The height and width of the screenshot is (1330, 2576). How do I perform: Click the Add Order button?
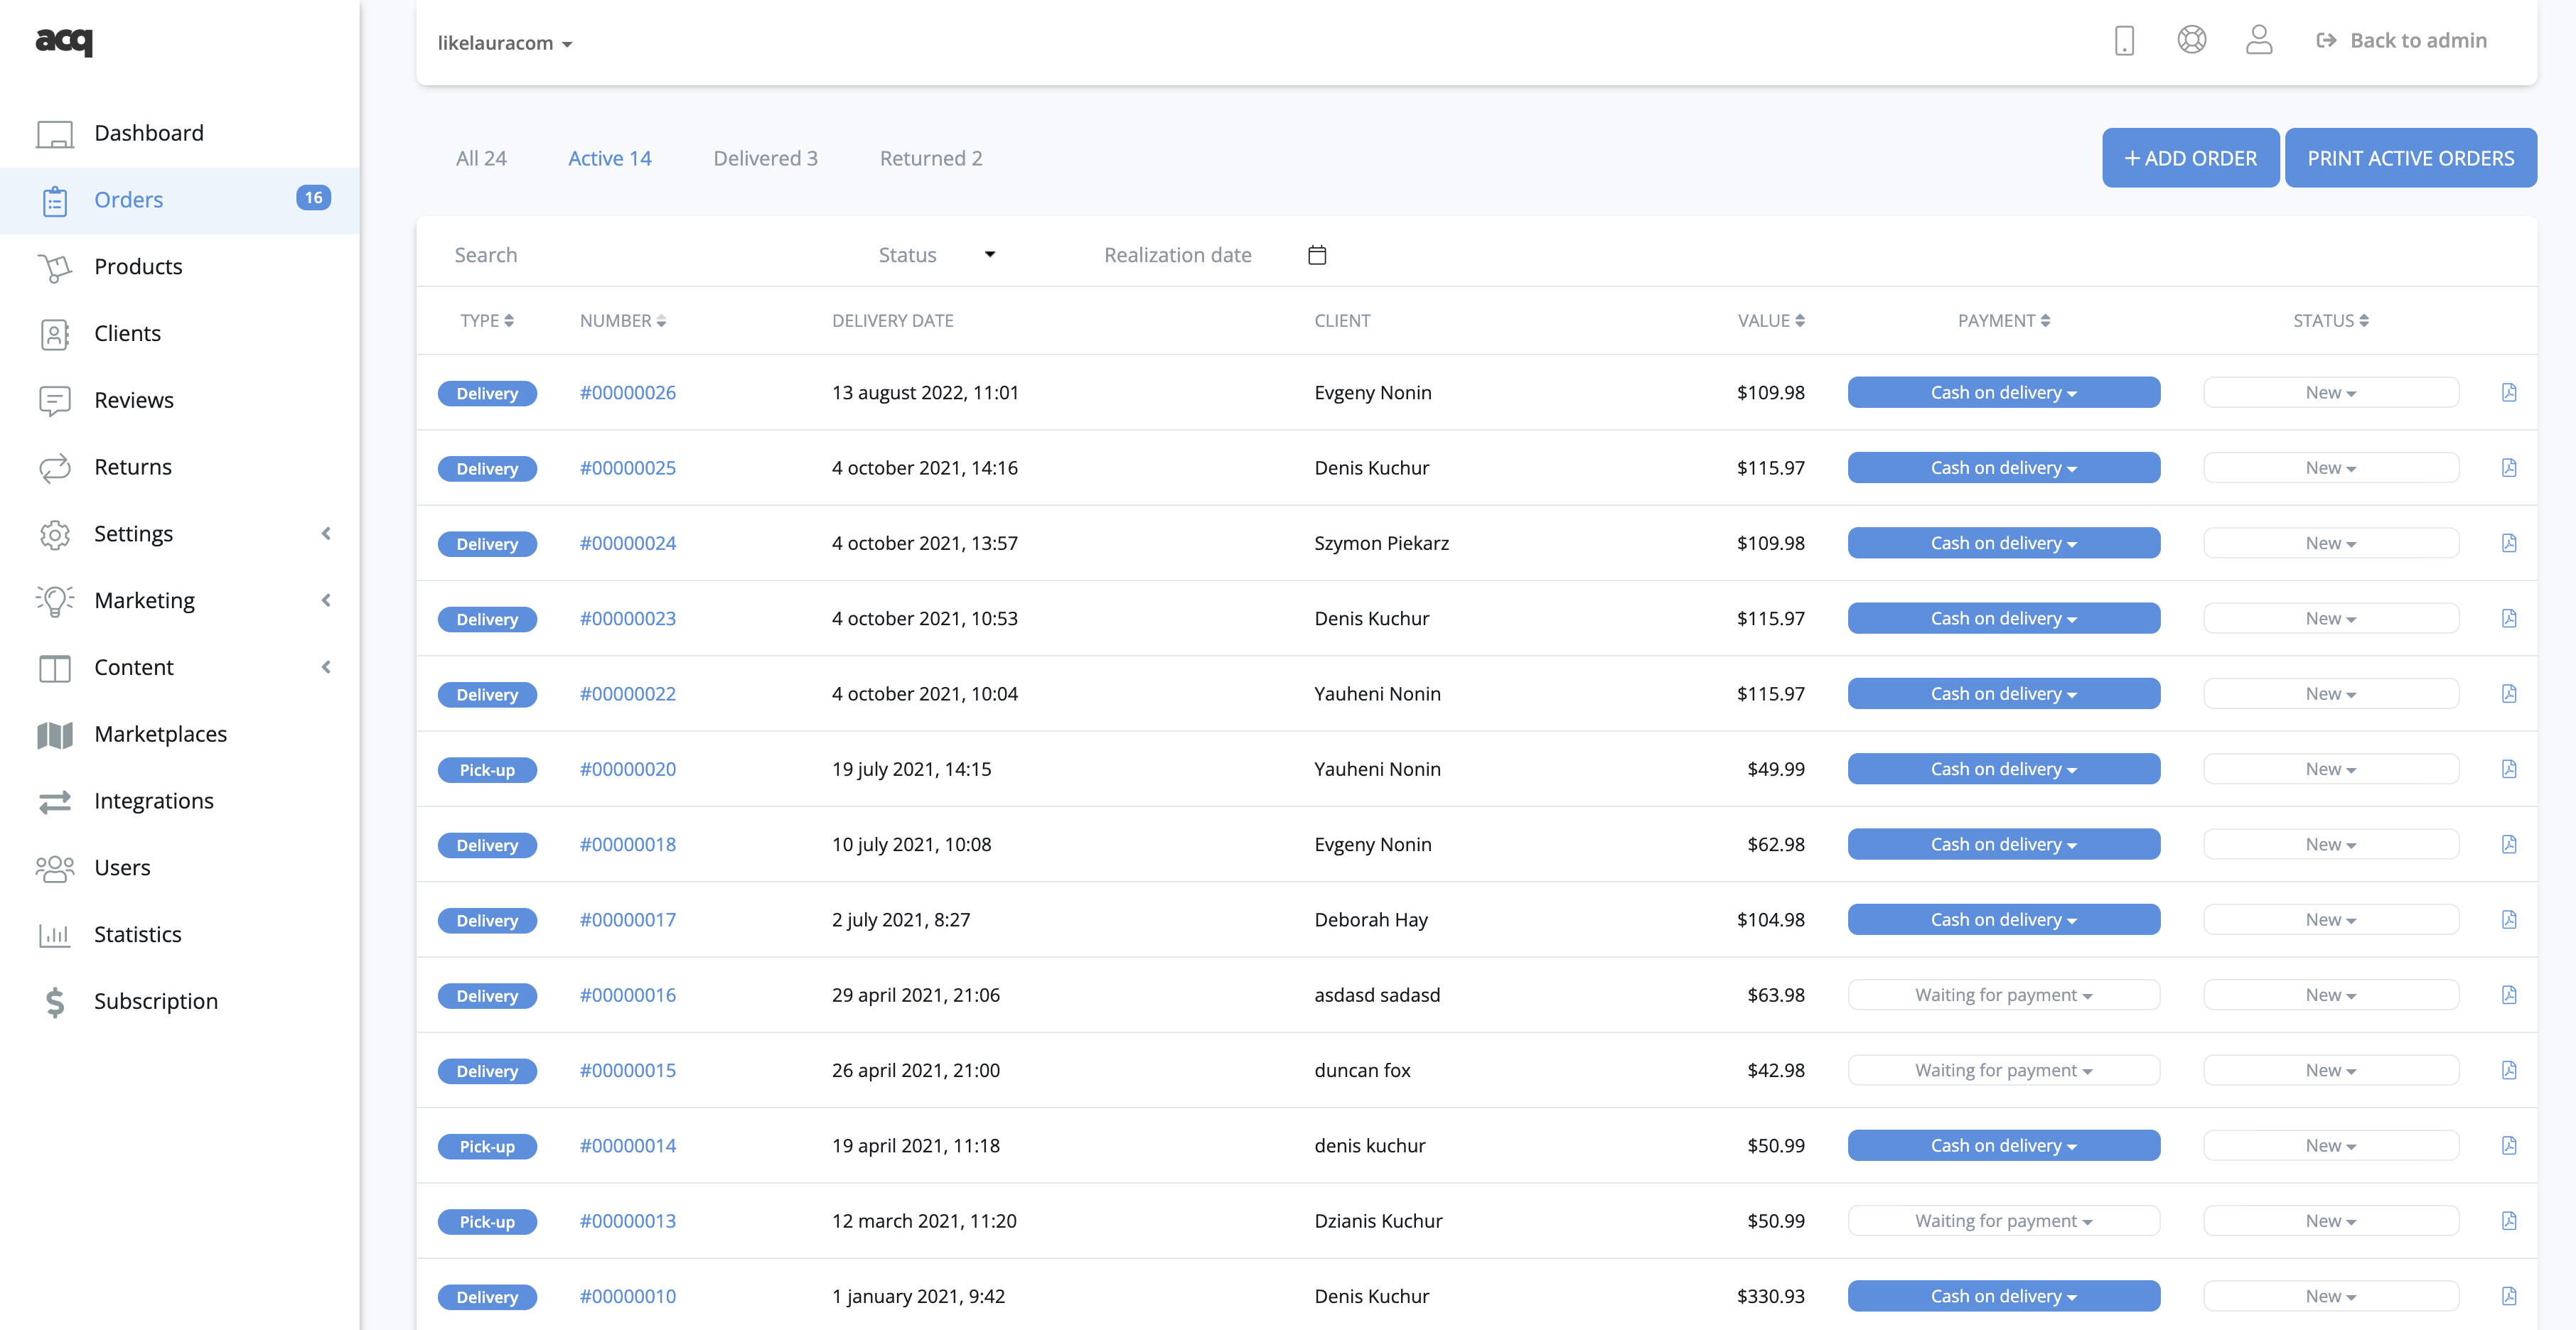[x=2190, y=158]
